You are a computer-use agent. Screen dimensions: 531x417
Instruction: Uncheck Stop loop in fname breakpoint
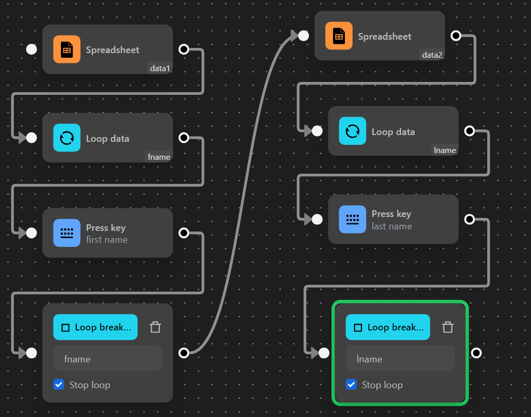click(x=59, y=385)
